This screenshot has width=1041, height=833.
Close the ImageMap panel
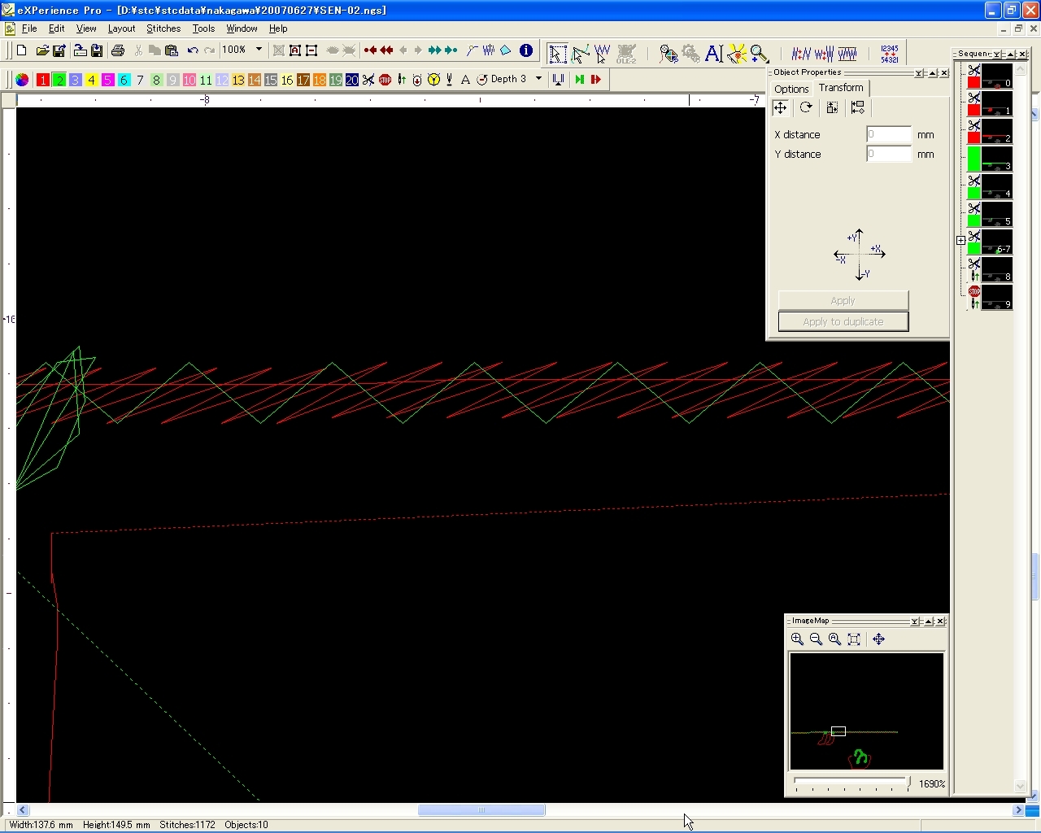tap(941, 621)
